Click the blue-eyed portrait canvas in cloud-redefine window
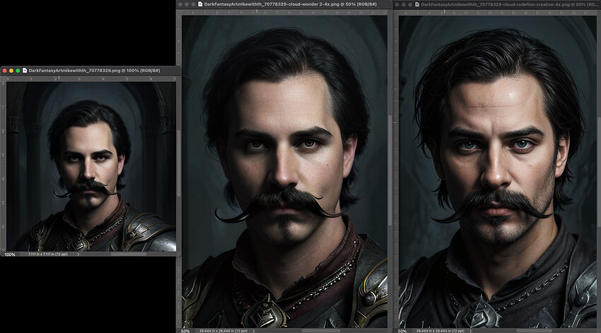Image resolution: width=601 pixels, height=333 pixels. coord(498,171)
